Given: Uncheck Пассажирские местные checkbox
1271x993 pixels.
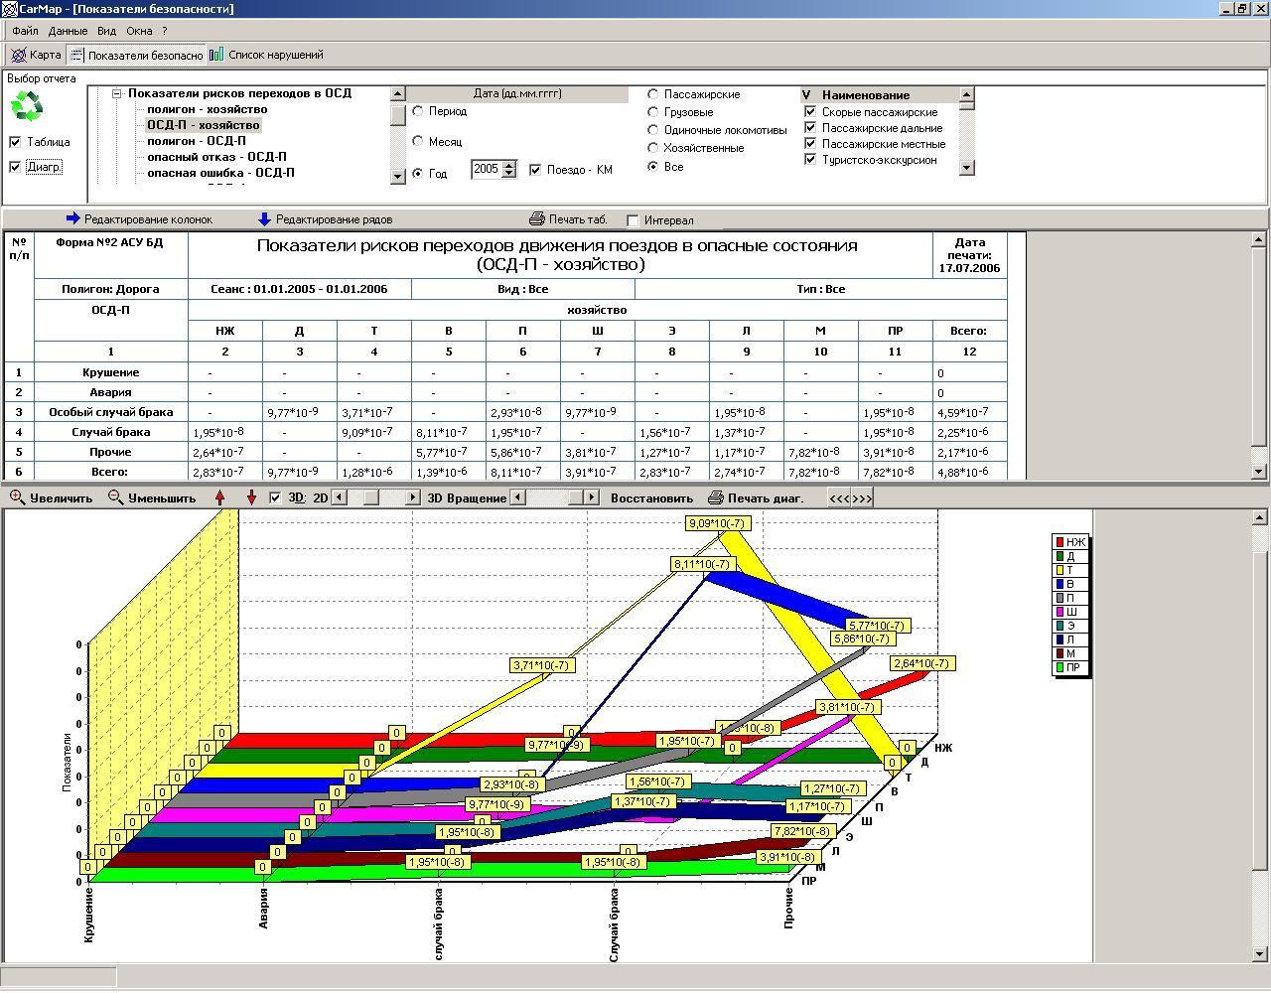Looking at the screenshot, I should tap(810, 144).
